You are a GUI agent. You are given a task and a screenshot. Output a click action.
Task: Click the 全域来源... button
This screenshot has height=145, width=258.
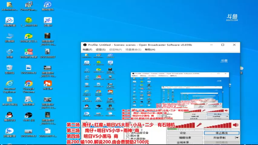pos(185,142)
